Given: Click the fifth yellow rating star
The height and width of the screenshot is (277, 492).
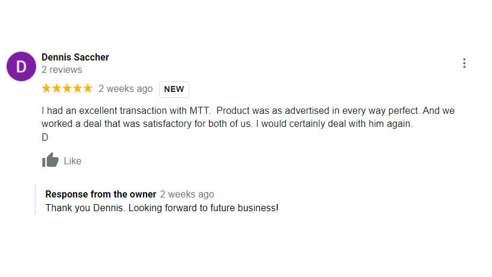Looking at the screenshot, I should [x=87, y=88].
